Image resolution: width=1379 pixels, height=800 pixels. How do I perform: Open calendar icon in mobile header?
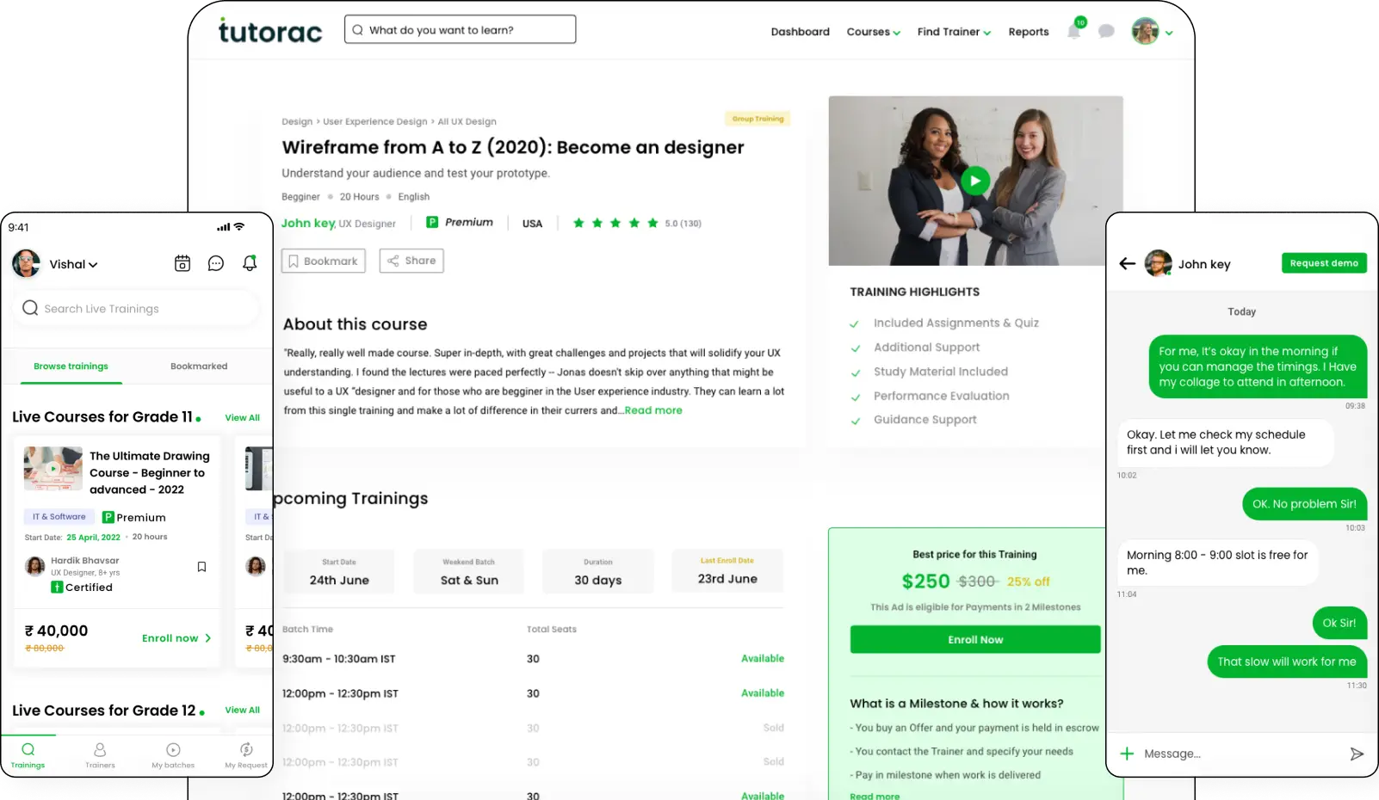[x=182, y=264]
